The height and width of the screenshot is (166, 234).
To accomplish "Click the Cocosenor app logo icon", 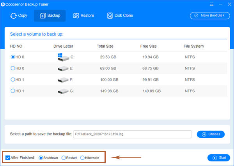I will tap(3, 4).
